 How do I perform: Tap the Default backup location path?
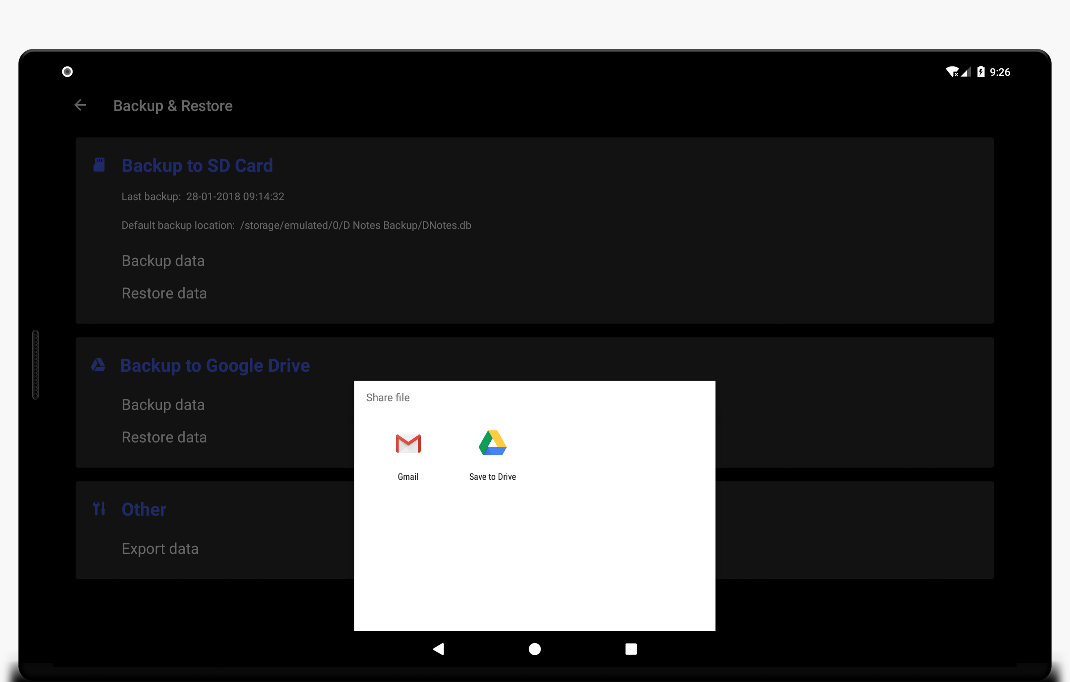click(296, 225)
